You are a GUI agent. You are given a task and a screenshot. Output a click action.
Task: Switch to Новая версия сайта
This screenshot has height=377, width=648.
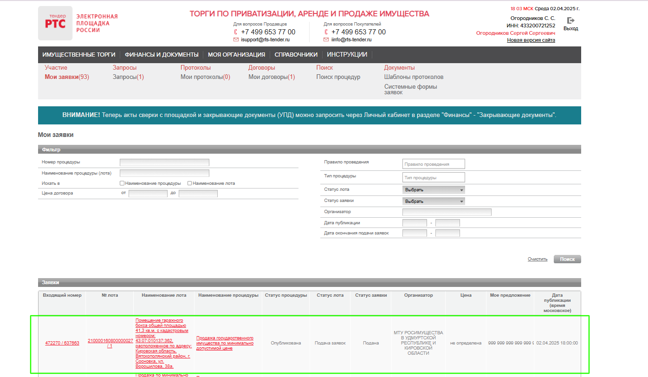pyautogui.click(x=531, y=40)
